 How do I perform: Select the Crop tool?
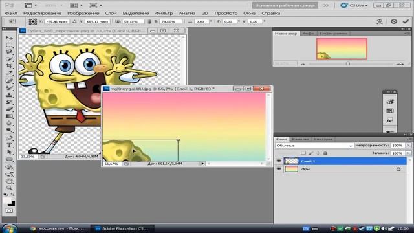[9, 65]
